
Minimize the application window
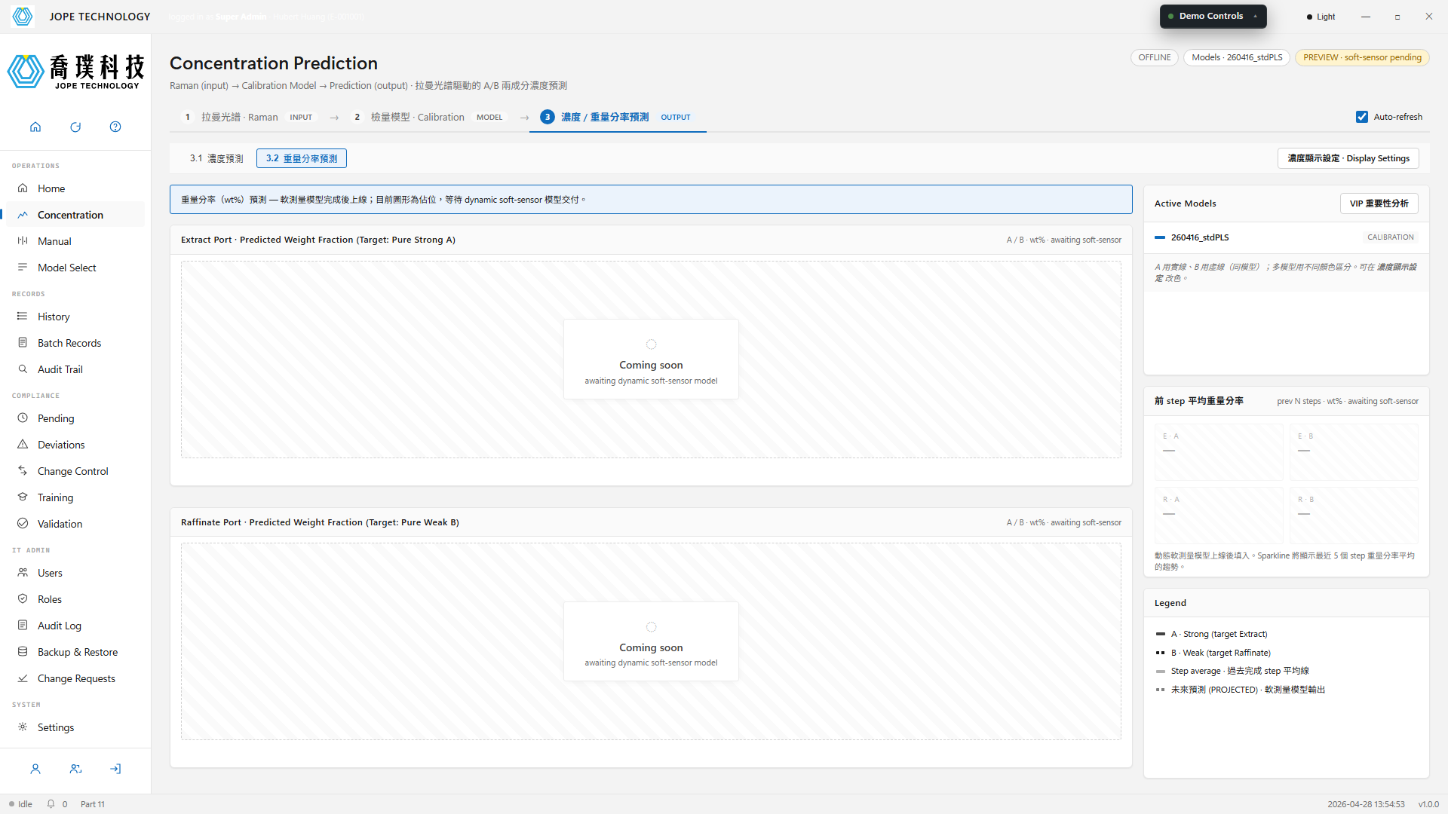[1366, 17]
